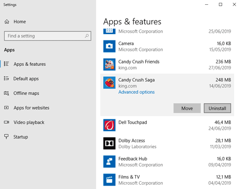This screenshot has width=240, height=189.
Task: Click the partially visible calendar app icon at top
Action: pos(109,31)
